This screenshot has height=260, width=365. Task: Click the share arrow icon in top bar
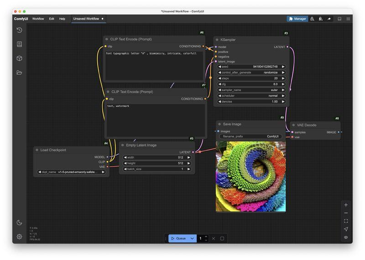329,19
